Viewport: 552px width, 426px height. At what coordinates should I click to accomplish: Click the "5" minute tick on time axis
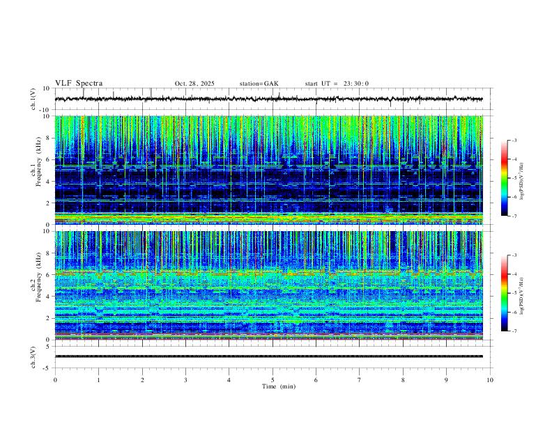273,380
